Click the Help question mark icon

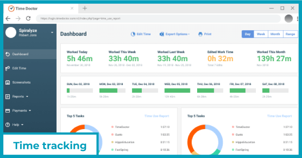(x=8, y=125)
